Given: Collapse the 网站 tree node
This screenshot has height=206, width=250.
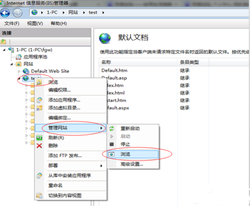Looking at the screenshot, I should 11,64.
